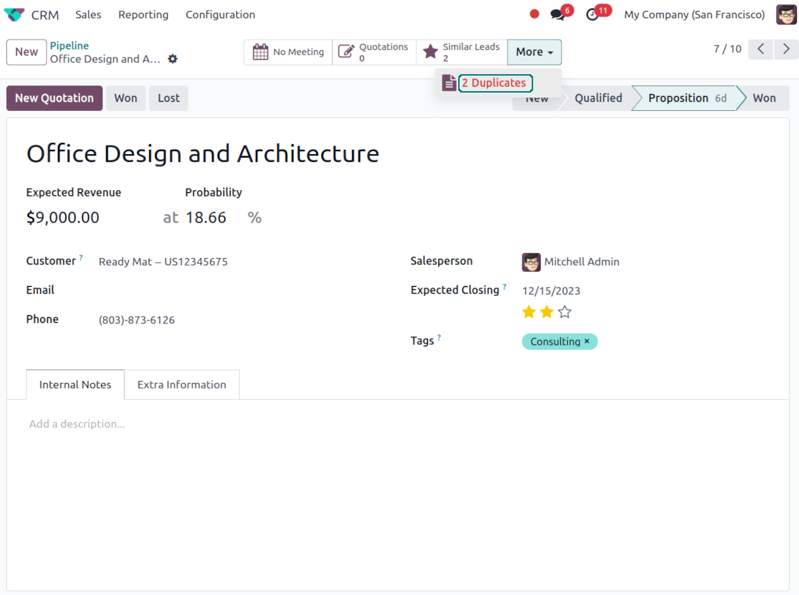Click the Odoo CRM app logo icon
Screen dimensions: 799x595
click(x=14, y=15)
